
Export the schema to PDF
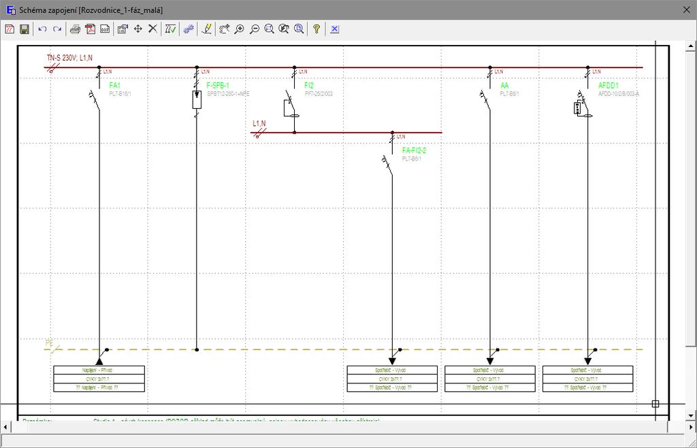click(x=91, y=29)
